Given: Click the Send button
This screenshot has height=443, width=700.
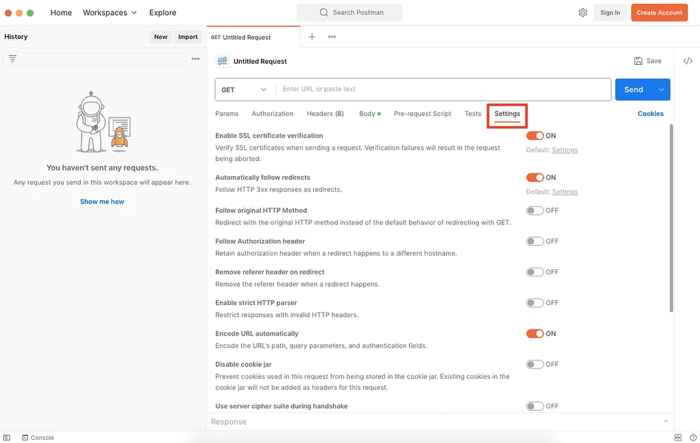Looking at the screenshot, I should 633,90.
